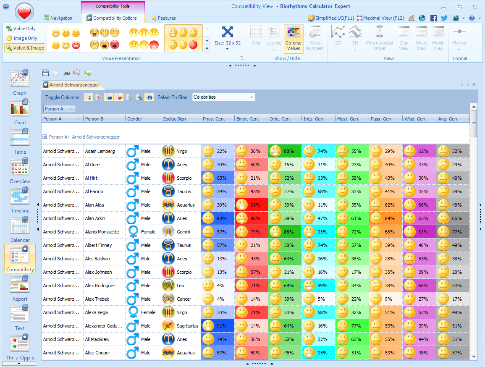Click the red heart application button
This screenshot has width=485, height=367.
pyautogui.click(x=24, y=13)
